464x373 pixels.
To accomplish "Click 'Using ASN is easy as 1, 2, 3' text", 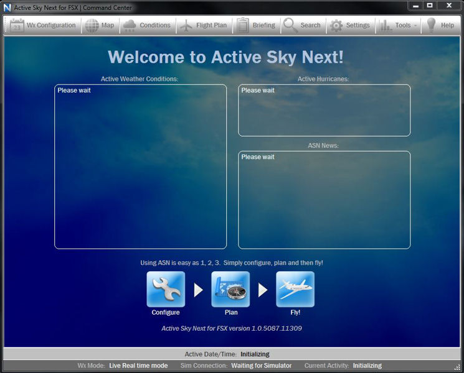I will click(180, 263).
